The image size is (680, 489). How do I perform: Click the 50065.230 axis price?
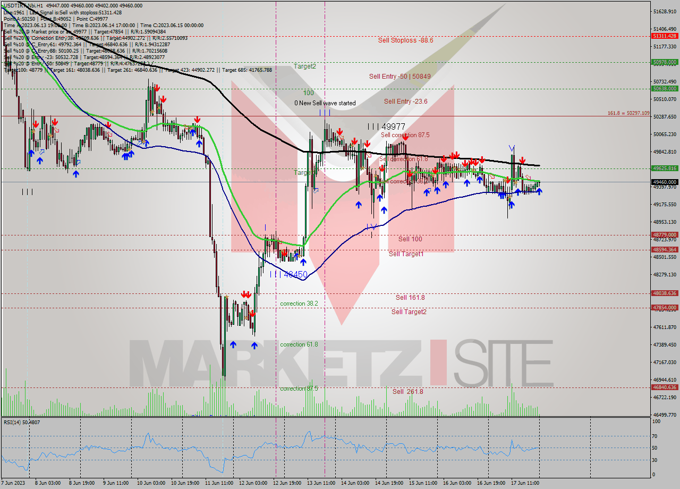tap(665, 134)
